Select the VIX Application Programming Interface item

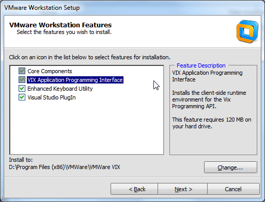[75, 80]
